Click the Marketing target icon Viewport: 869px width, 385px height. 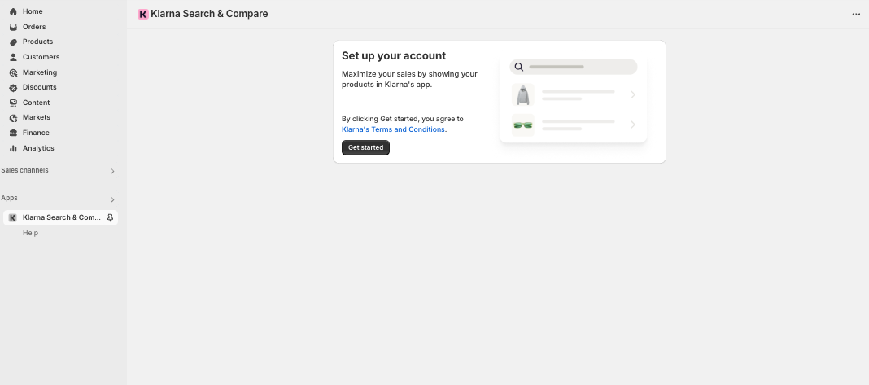[13, 72]
